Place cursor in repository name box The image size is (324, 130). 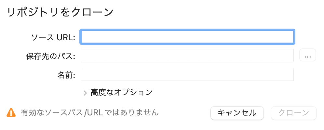(187, 74)
